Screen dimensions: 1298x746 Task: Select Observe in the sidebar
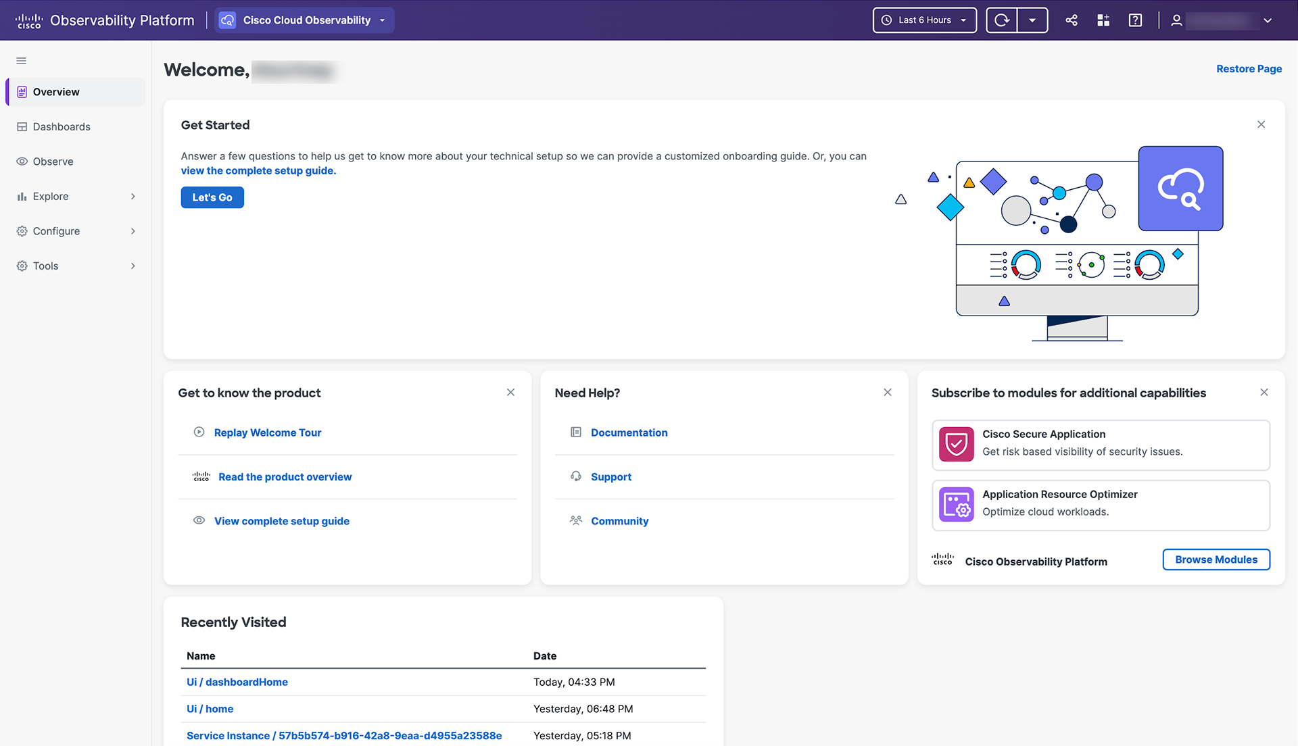[53, 161]
